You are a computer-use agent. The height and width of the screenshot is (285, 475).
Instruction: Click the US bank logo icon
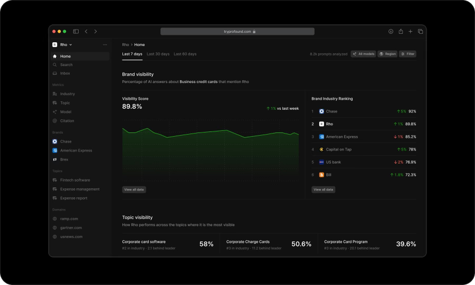[321, 163]
